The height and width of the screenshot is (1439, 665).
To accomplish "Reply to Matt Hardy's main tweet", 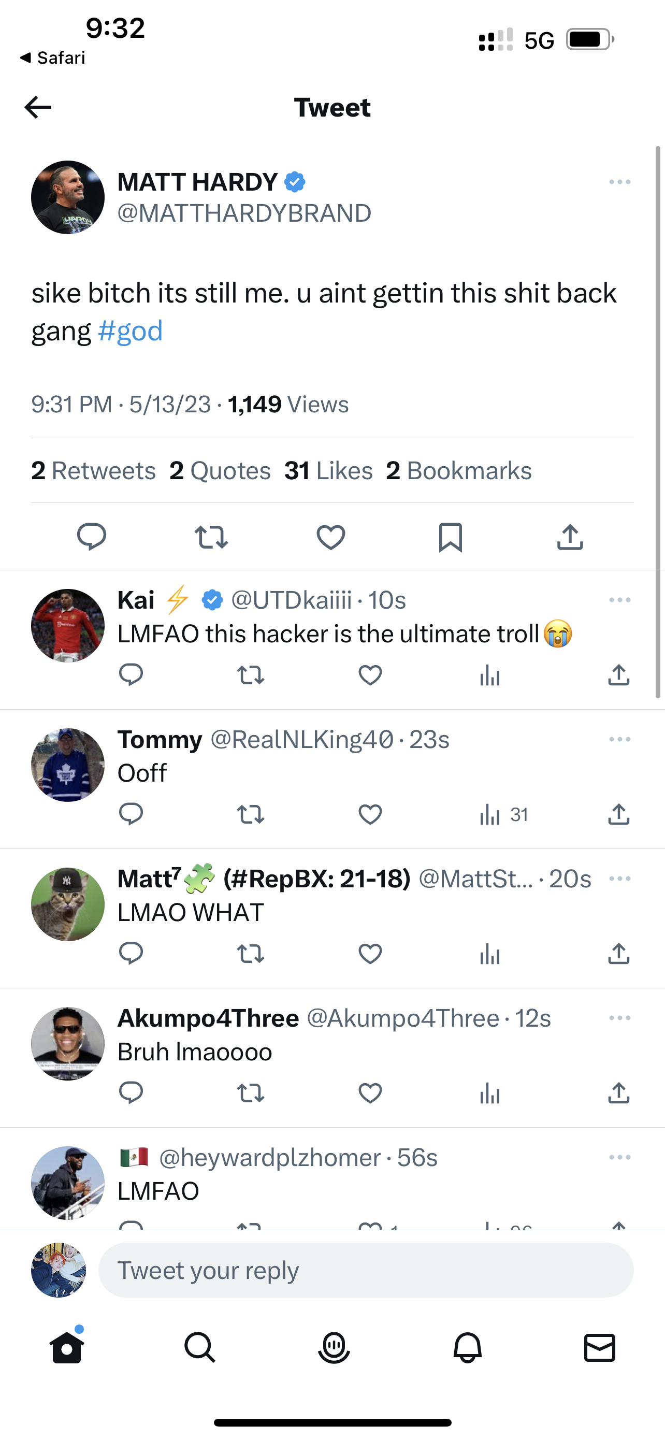I will click(x=92, y=537).
